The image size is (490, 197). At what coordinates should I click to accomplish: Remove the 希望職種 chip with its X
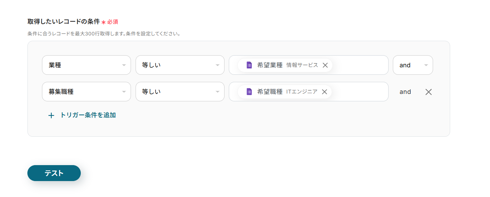[x=324, y=92]
